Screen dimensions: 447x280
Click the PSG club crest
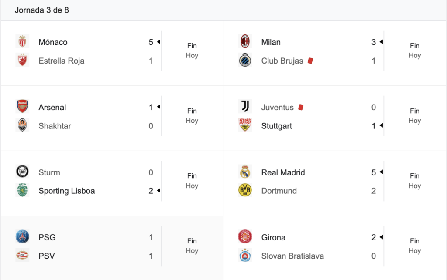(22, 237)
